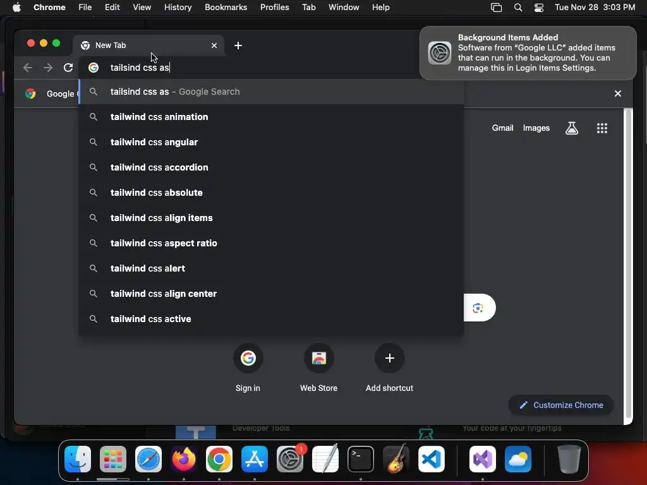Screen dimensions: 647x485
Task: Open a new tab with plus icon
Action: [238, 45]
